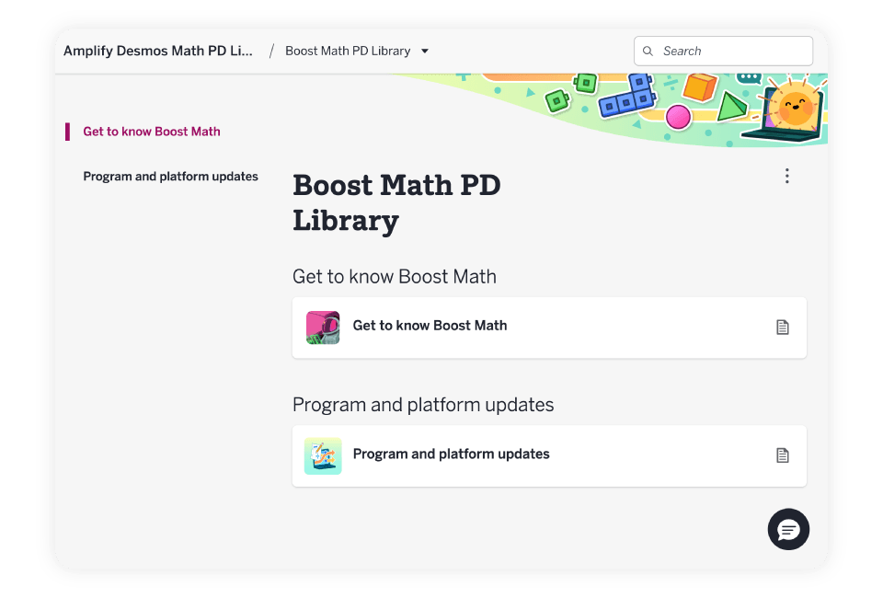Click document icon on Program and platform updates card
883x598 pixels.
point(782,455)
